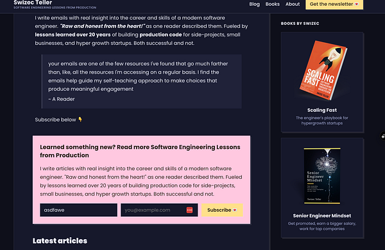
Task: Click the Scaling Fast book title
Action: (322, 110)
